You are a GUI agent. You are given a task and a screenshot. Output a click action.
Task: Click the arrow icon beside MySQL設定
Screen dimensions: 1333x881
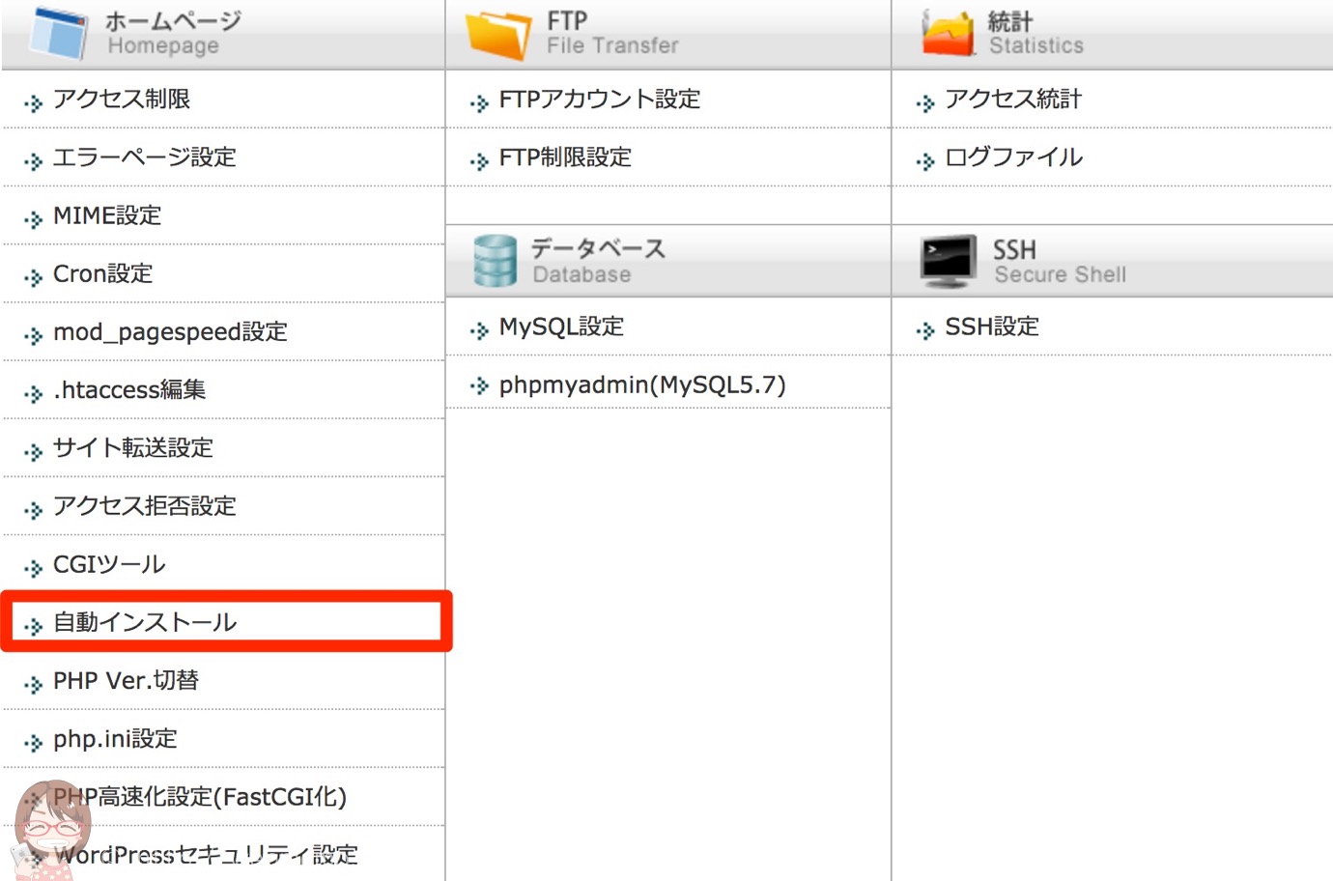[479, 330]
